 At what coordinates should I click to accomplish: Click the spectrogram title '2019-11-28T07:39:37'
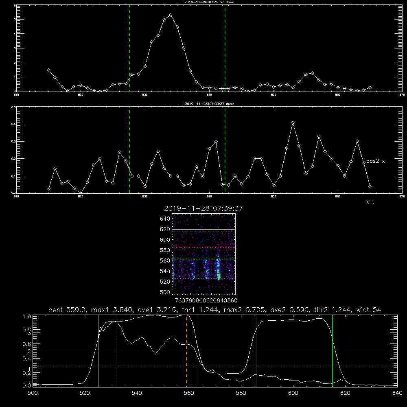point(203,208)
